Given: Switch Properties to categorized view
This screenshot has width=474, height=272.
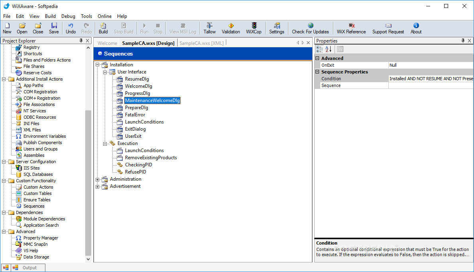Looking at the screenshot, I should [x=319, y=49].
